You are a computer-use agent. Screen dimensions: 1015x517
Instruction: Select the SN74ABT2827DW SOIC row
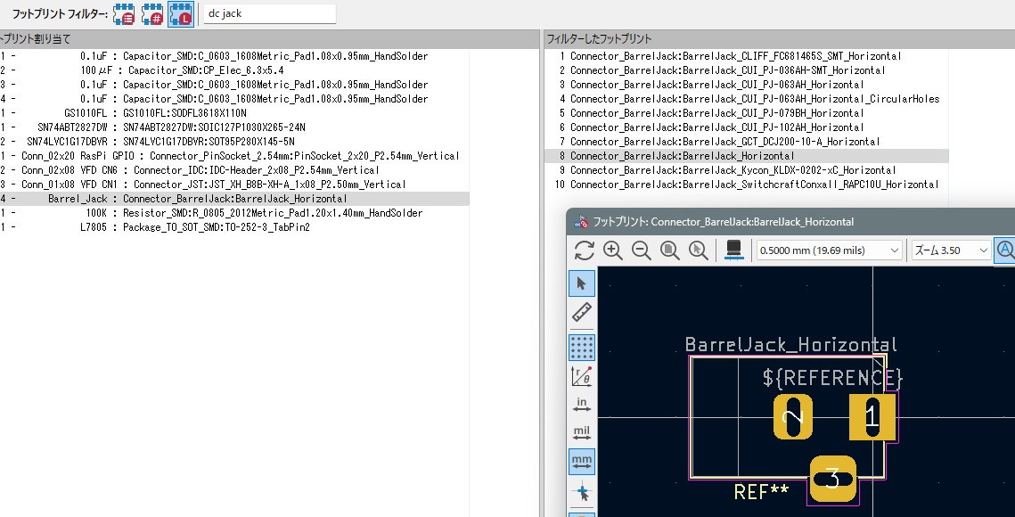(x=234, y=127)
